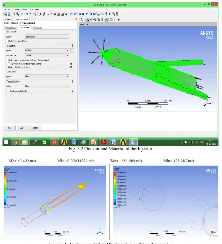Close the domain details tab with red X
Image resolution: width=222 pixels, height=244 pixels.
76,19
